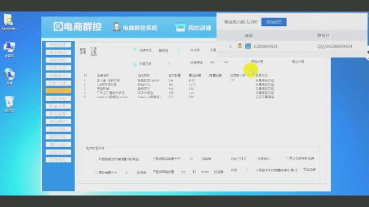Open the 我的店铺 header tab
This screenshot has height=207, width=369.
point(199,28)
